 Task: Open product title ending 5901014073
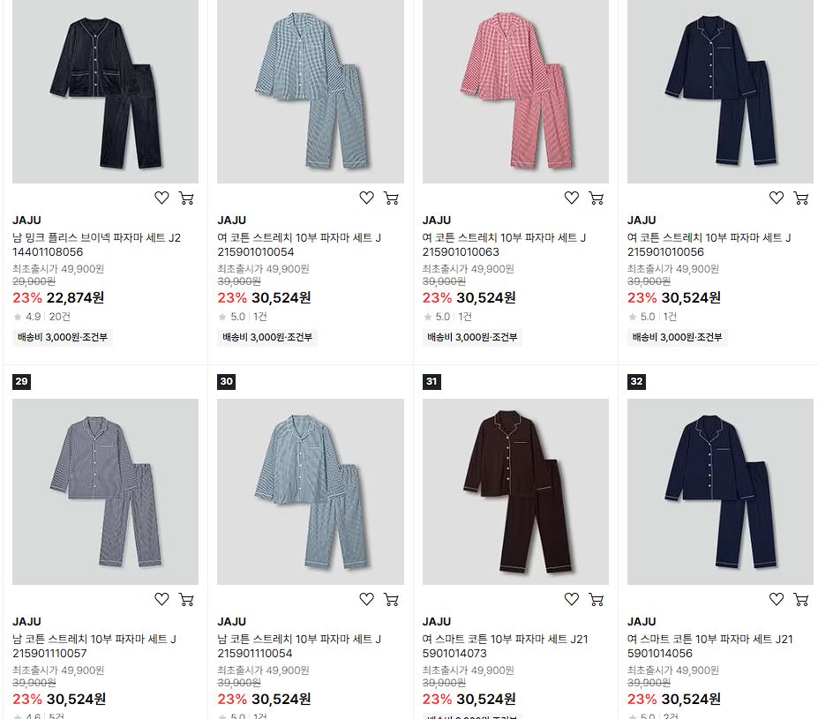point(505,646)
